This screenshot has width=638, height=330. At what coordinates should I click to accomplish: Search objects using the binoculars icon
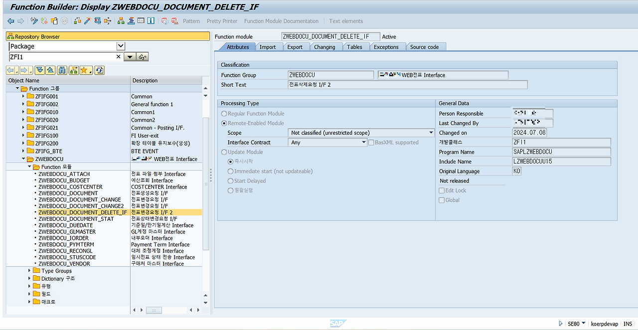[x=62, y=70]
